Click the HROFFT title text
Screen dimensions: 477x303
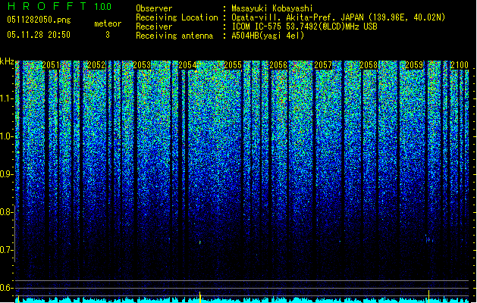pyautogui.click(x=47, y=6)
